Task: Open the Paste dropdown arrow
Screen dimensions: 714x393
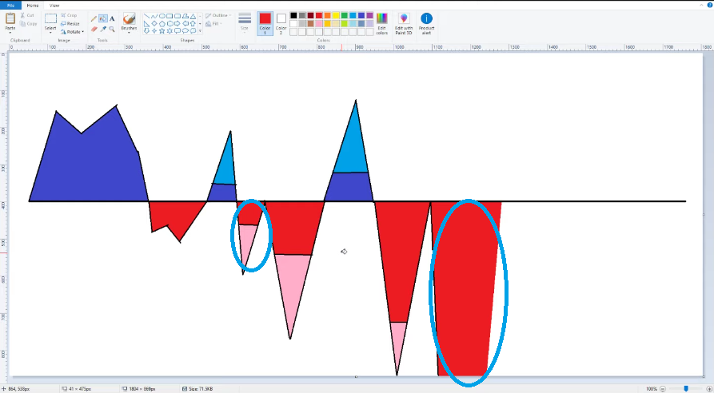Action: click(10, 31)
